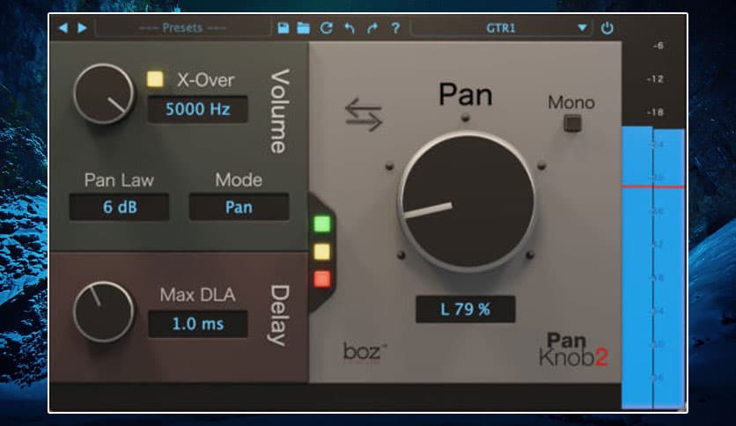736x426 pixels.
Task: Click the X-Over label
Action: pos(205,80)
